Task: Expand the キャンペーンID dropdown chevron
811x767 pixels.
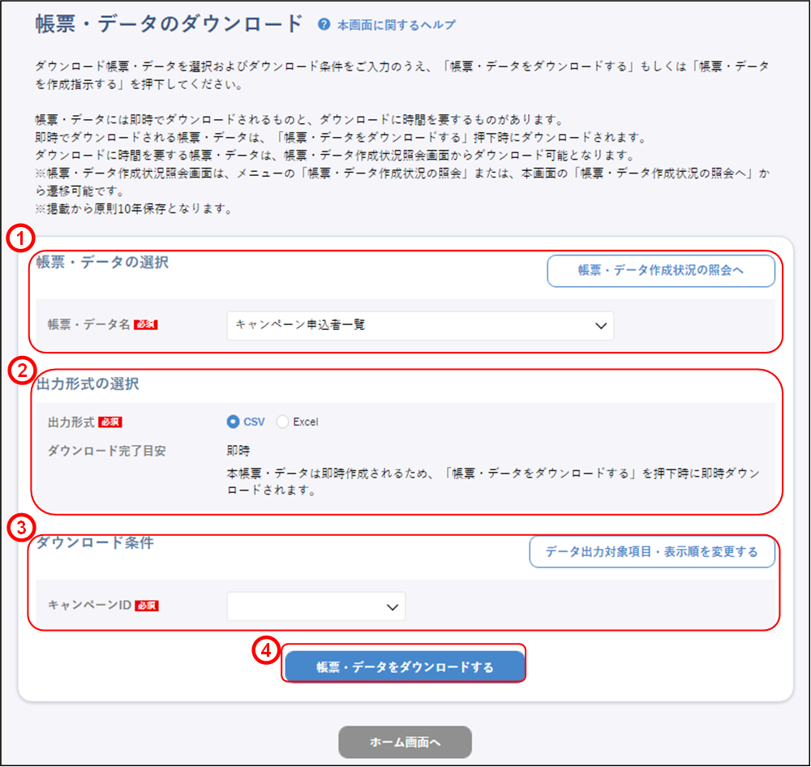Action: [x=393, y=606]
